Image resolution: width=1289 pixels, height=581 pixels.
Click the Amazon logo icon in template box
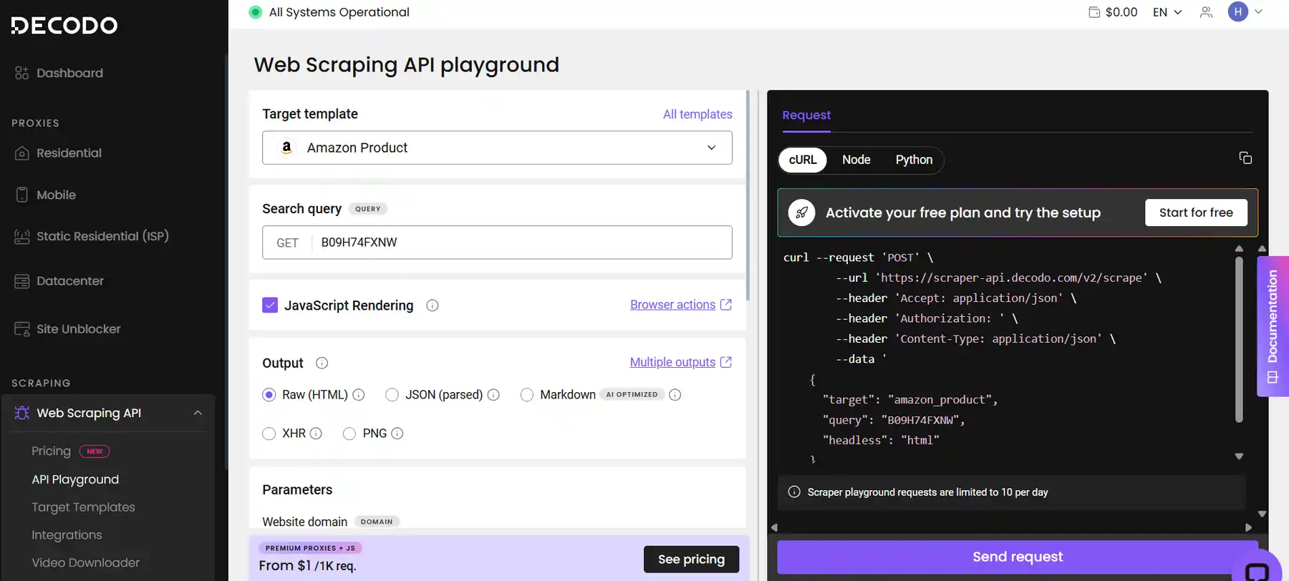[286, 147]
